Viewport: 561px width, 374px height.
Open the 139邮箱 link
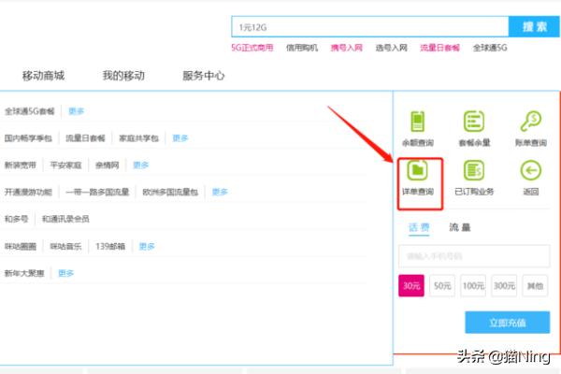pos(110,246)
